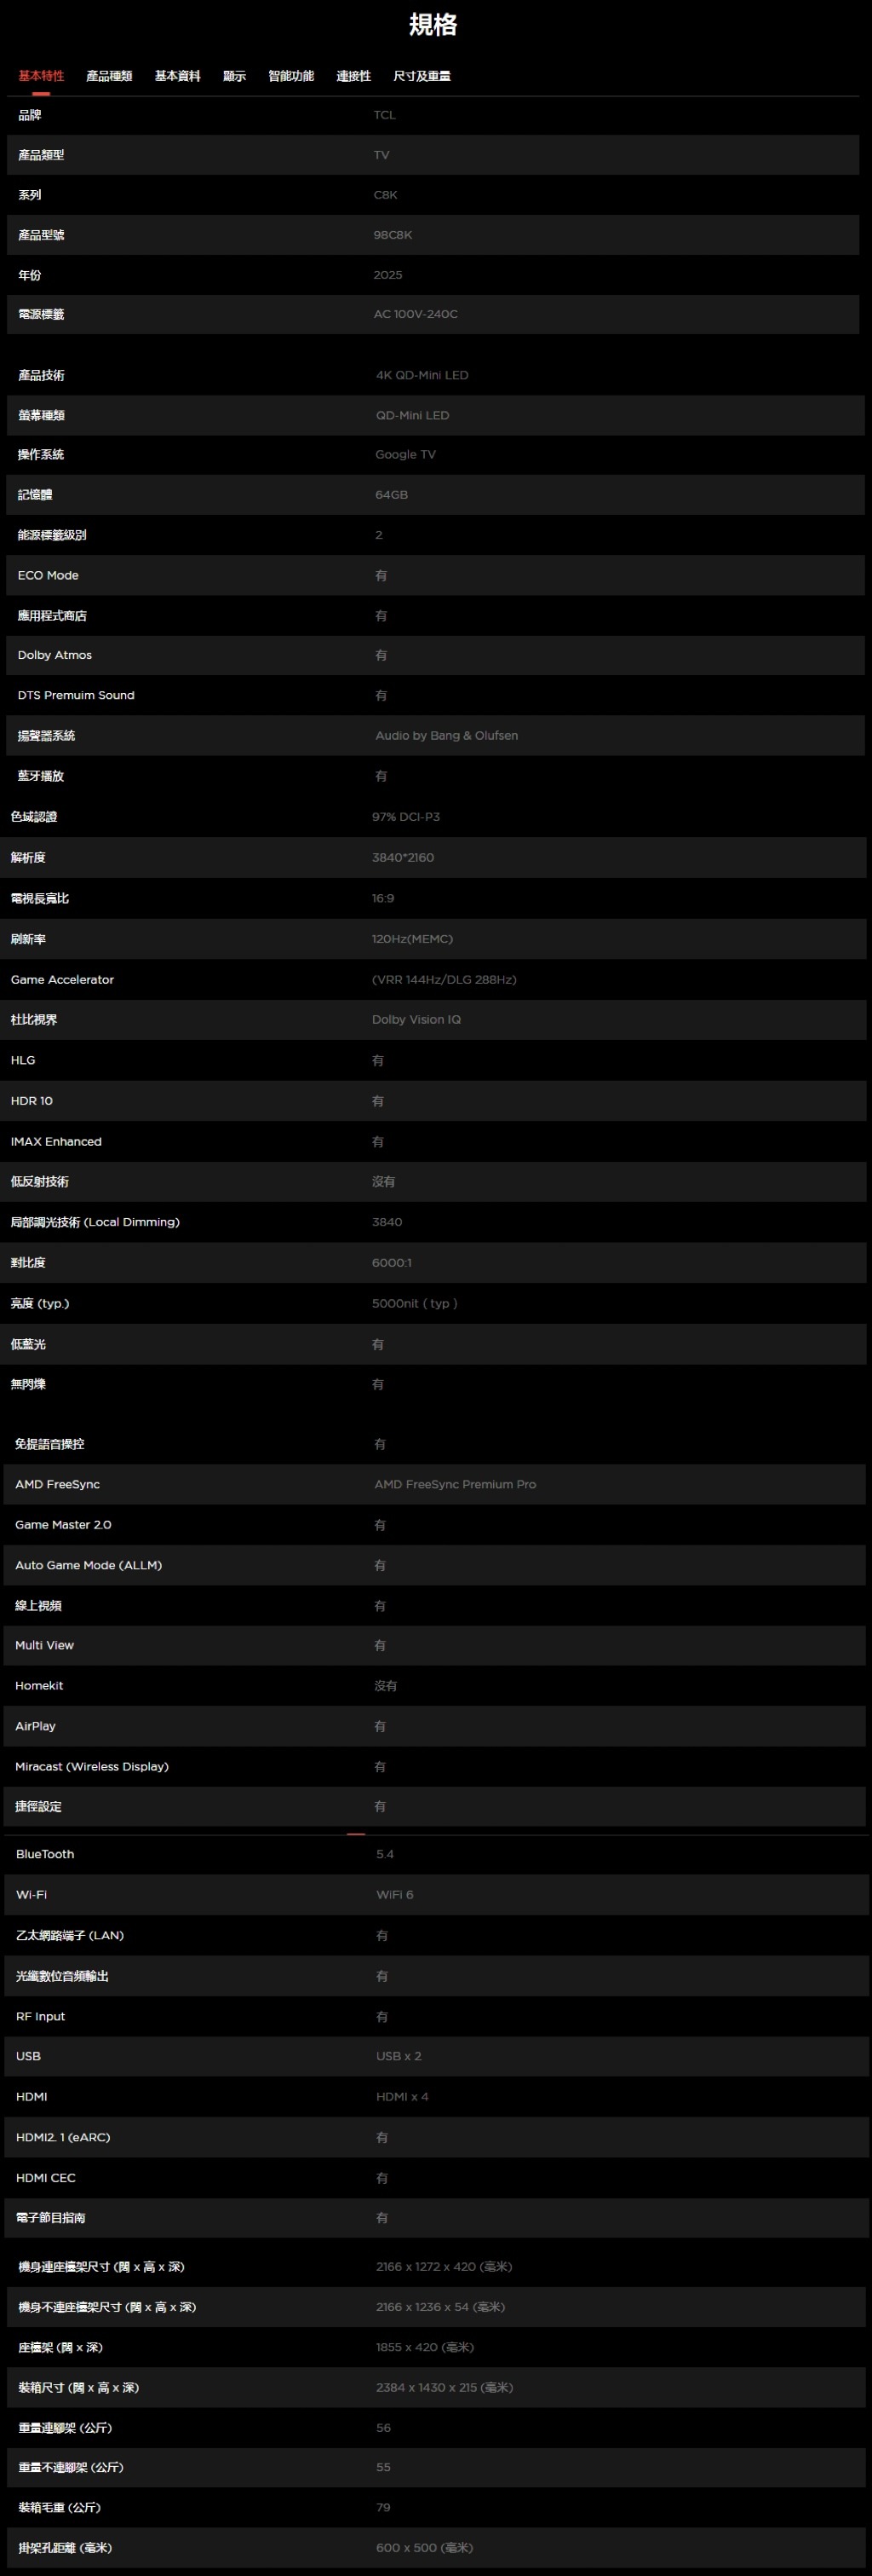Viewport: 872px width, 2576px height.
Task: Click the AMD FreeSync Premium Pro value
Action: pos(456,1484)
